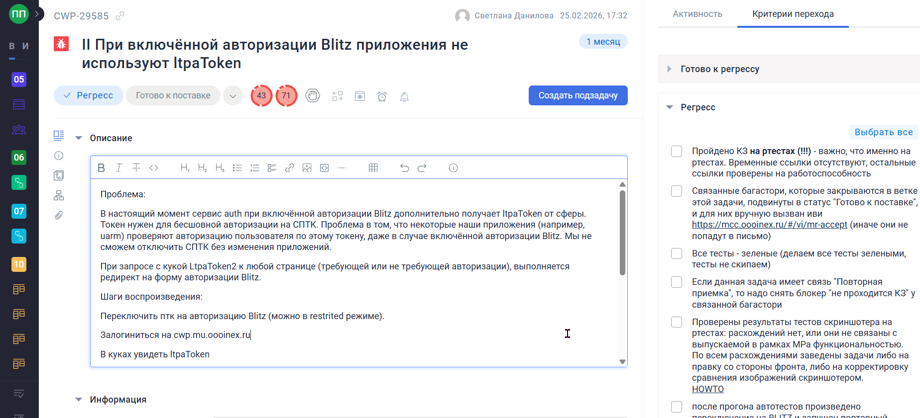Switch to Критерии перехода tab
This screenshot has height=418, width=920.
[x=793, y=14]
